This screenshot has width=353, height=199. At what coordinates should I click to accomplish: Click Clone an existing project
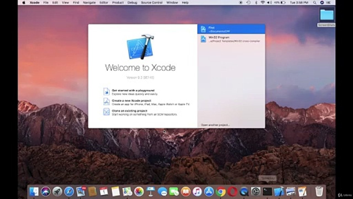pyautogui.click(x=130, y=111)
